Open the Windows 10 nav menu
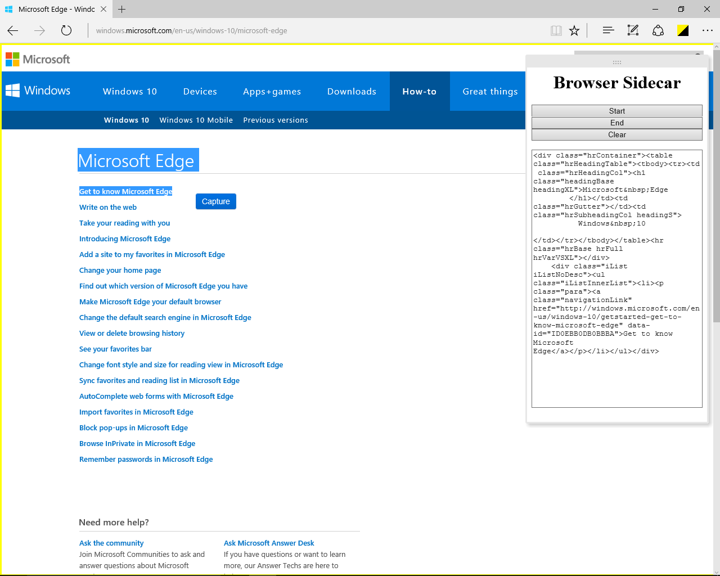The height and width of the screenshot is (576, 720). tap(130, 91)
